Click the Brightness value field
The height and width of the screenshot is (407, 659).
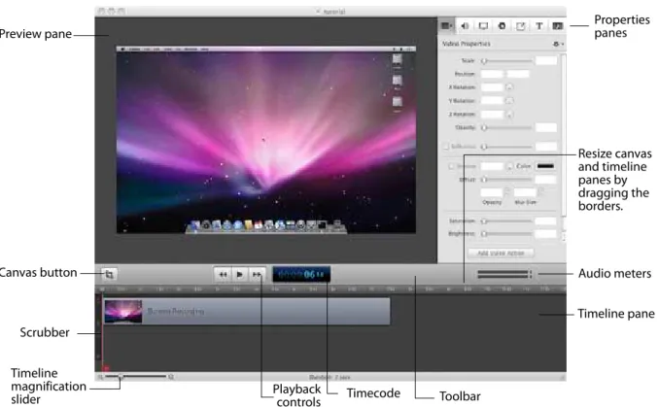coord(546,234)
